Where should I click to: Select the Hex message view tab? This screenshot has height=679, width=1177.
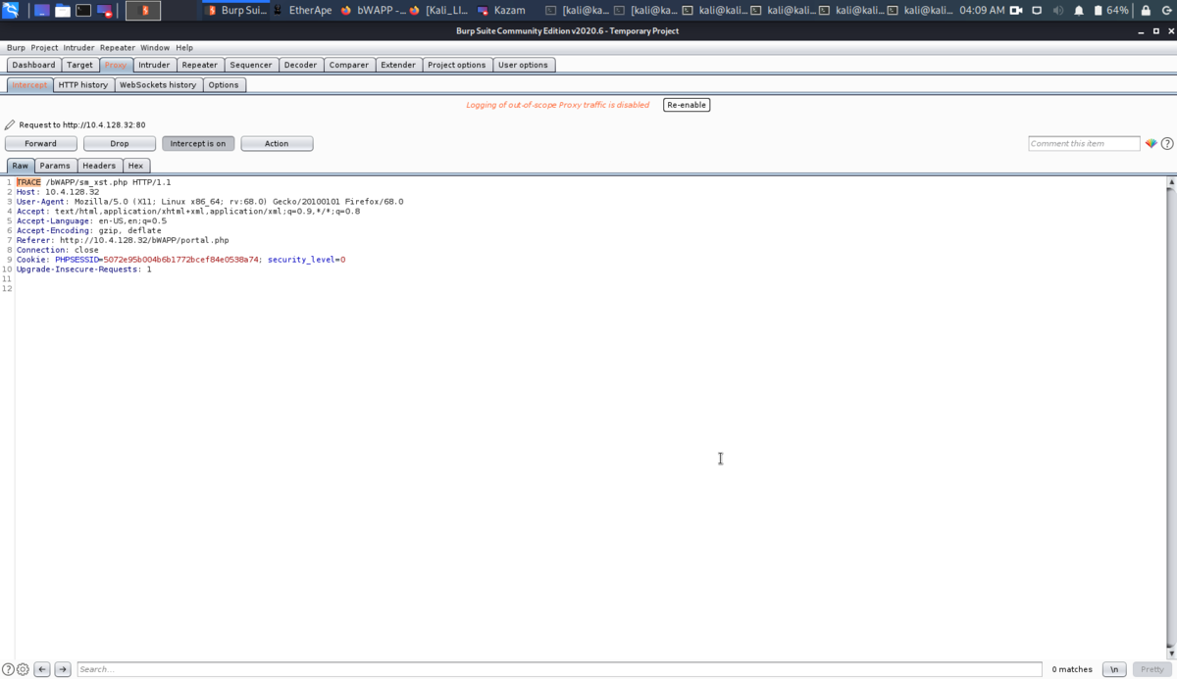point(136,166)
